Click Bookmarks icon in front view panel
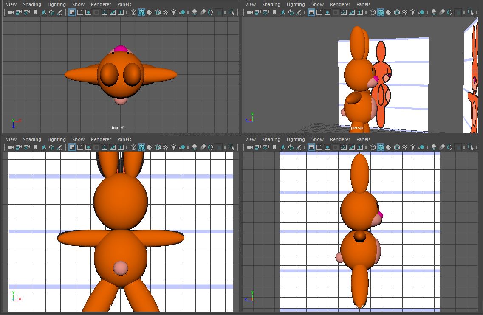Screen dimensions: 483x315 pyautogui.click(x=35, y=147)
